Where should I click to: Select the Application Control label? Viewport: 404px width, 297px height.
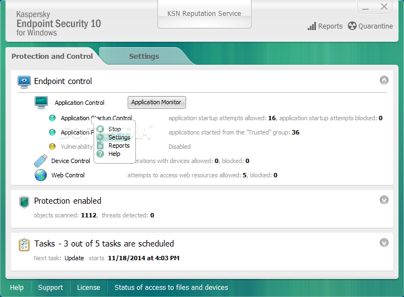coord(80,103)
